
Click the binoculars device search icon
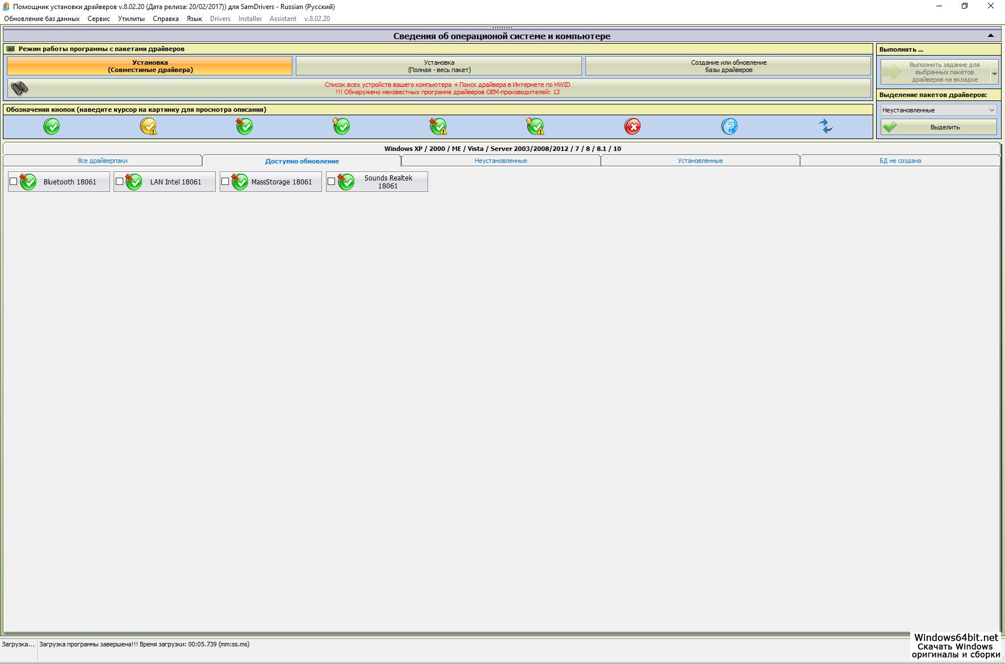tap(20, 89)
